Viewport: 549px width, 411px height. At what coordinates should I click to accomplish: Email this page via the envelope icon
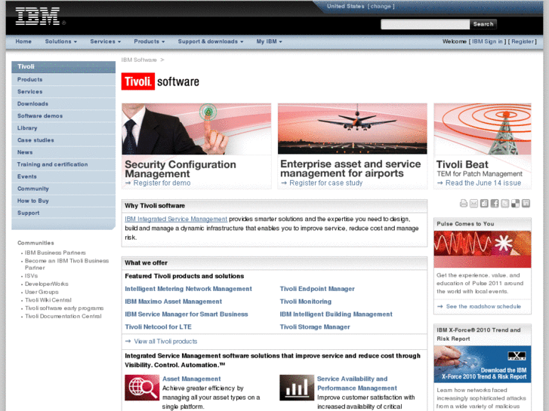tap(473, 203)
